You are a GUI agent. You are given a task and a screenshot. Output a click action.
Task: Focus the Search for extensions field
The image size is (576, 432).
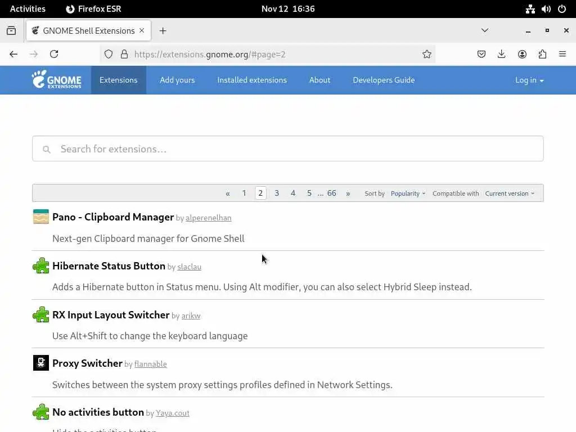(x=288, y=149)
